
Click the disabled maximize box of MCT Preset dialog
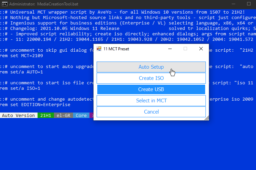185,49
